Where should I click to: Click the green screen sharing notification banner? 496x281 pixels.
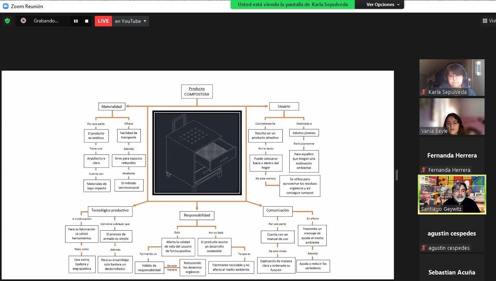pyautogui.click(x=293, y=4)
